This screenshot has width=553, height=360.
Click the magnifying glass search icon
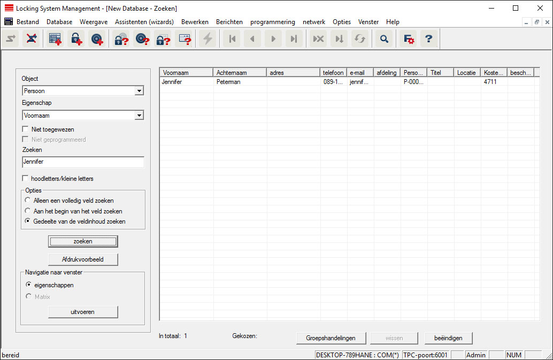coord(384,39)
